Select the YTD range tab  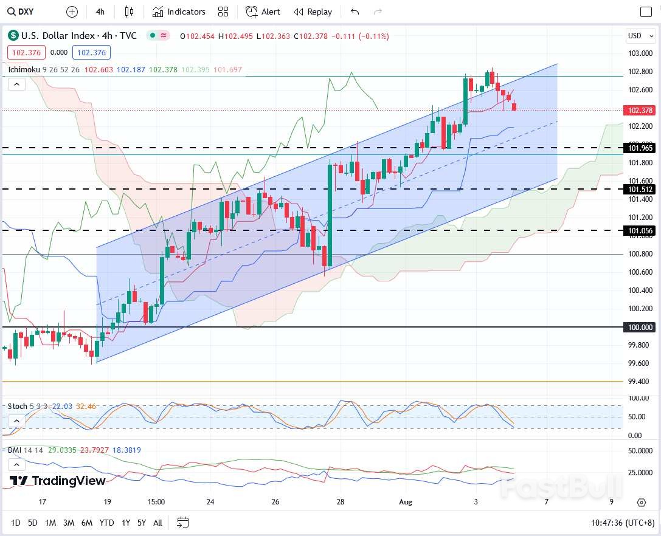click(x=106, y=523)
